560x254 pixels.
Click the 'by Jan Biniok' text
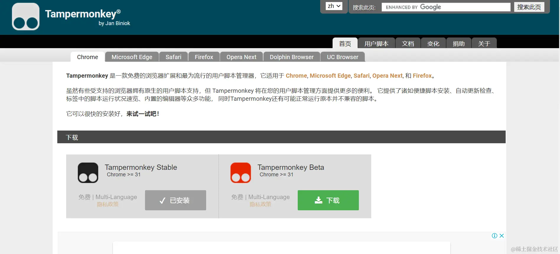pos(114,23)
